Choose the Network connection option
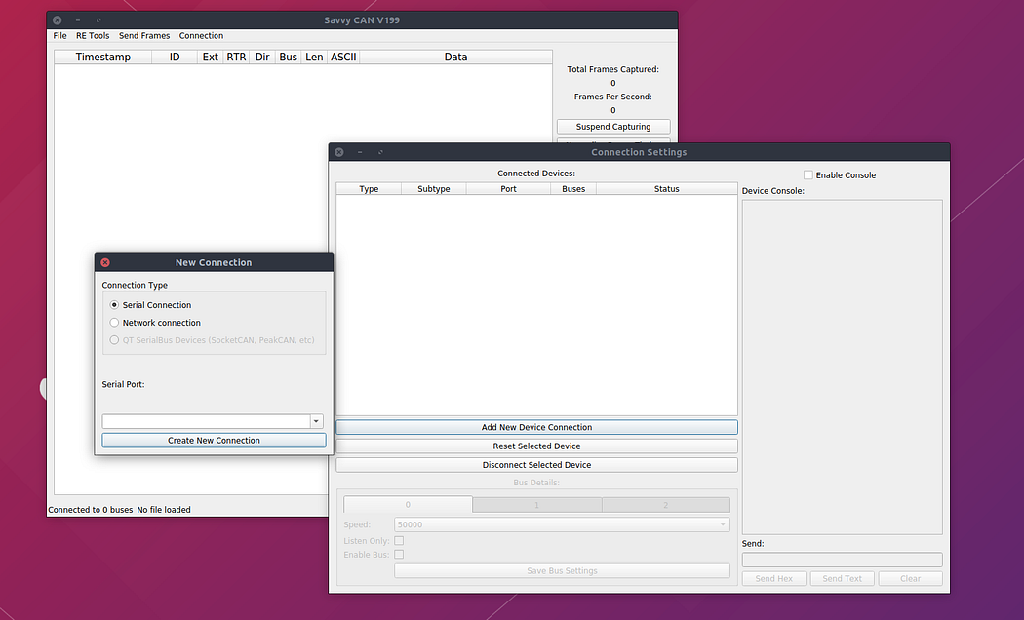Screen dimensions: 1024x620 114,323
